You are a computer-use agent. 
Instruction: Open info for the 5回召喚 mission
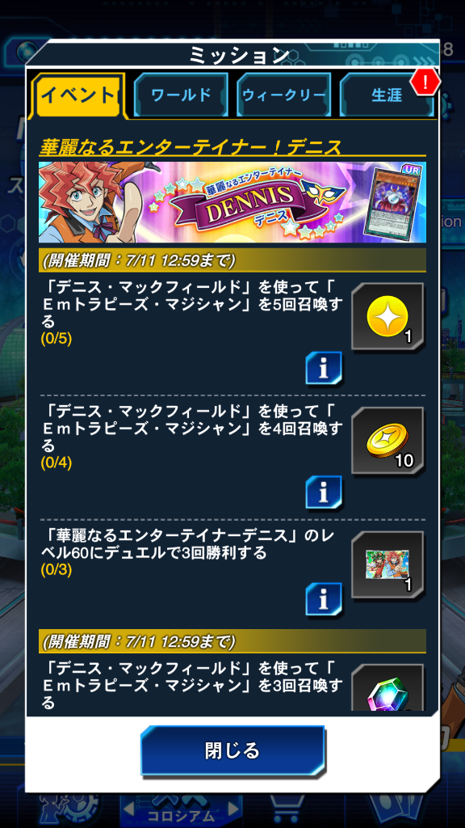coord(324,368)
